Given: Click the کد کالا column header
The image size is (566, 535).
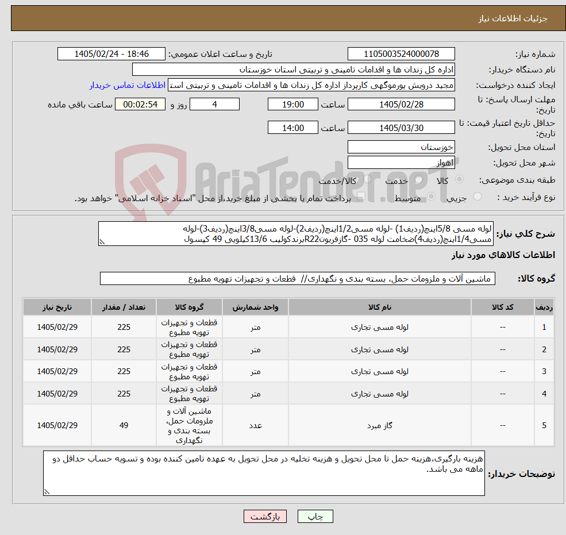Looking at the screenshot, I should [x=502, y=307].
